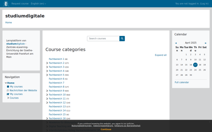Open Fachbereich 6 category link
This screenshot has width=212, height=132.
coord(57,79)
